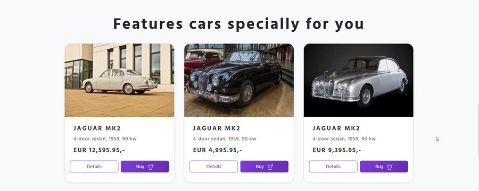The width and height of the screenshot is (479, 191).
Task: Select the Jaguar MK2 title on the first card
Action: (97, 128)
